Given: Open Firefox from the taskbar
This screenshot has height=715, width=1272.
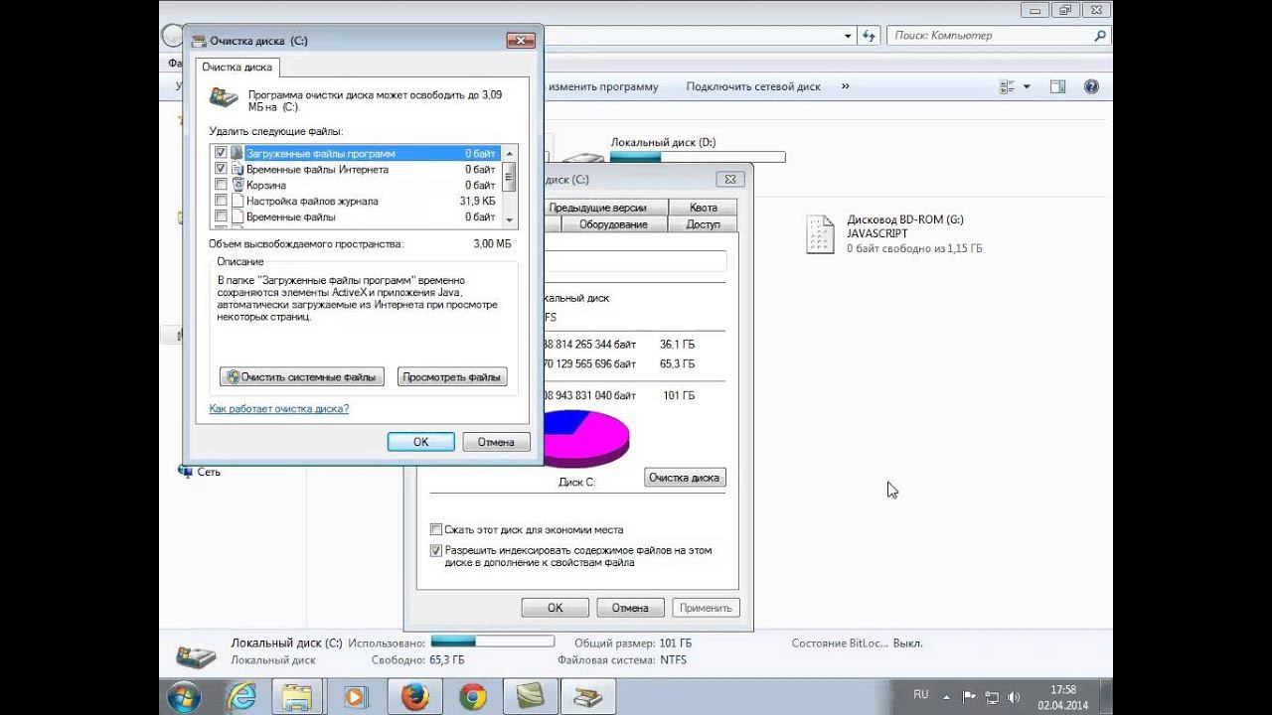Looking at the screenshot, I should click(x=414, y=697).
